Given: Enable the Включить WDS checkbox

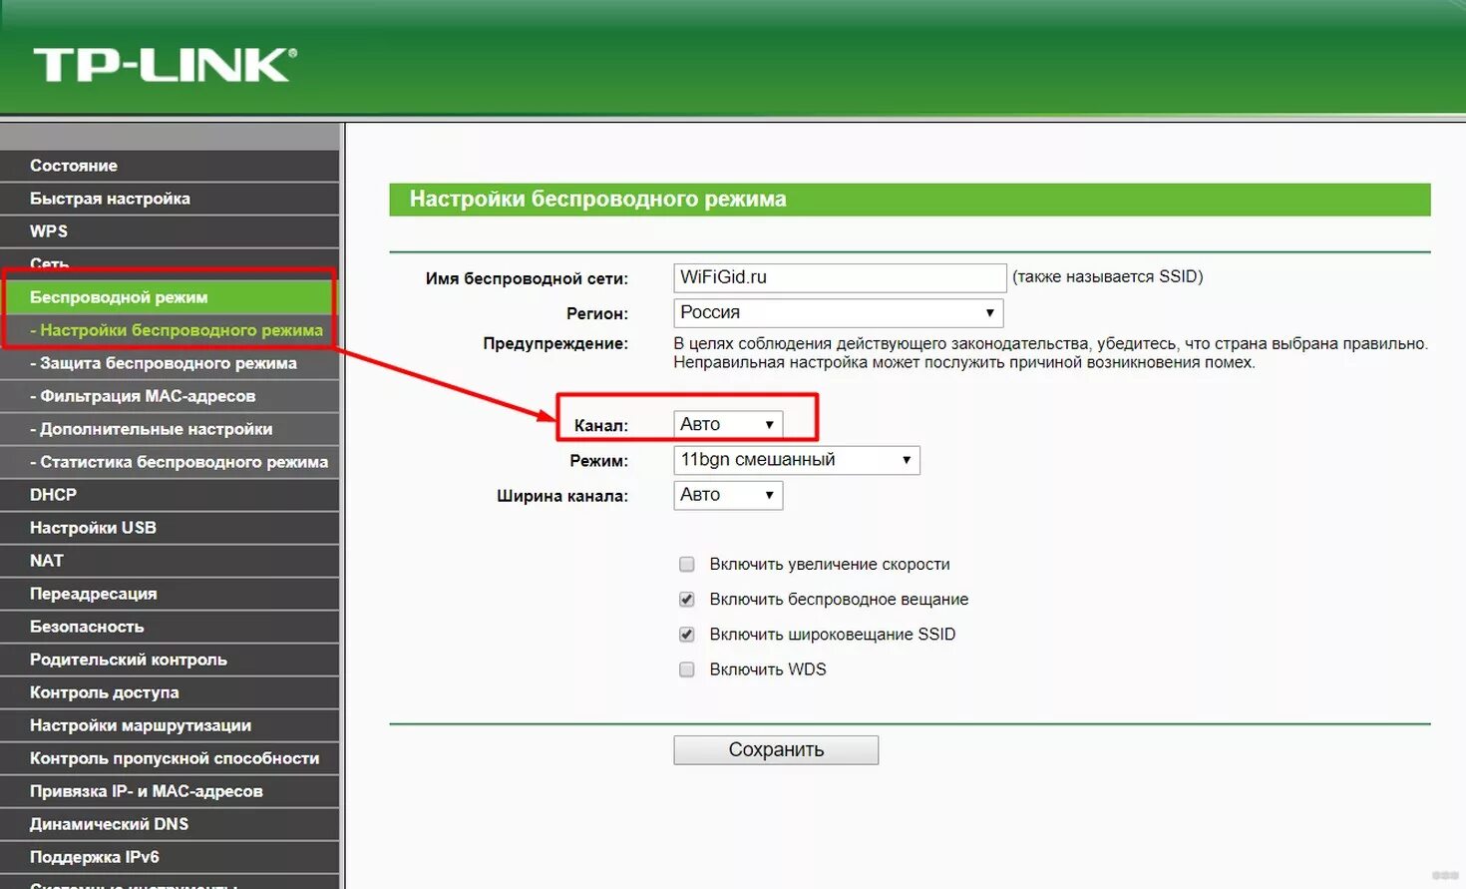Looking at the screenshot, I should (x=687, y=669).
